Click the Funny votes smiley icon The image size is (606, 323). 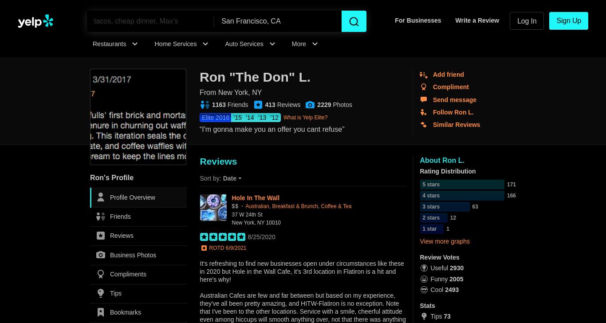click(x=424, y=279)
